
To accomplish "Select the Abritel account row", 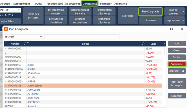I will 83,69.
